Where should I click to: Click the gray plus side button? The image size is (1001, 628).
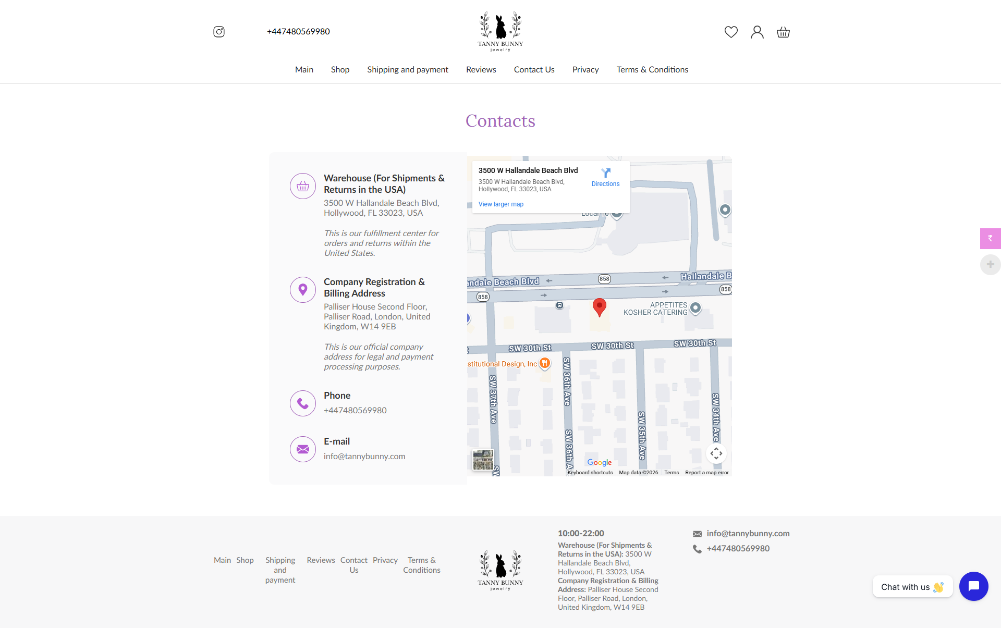990,264
